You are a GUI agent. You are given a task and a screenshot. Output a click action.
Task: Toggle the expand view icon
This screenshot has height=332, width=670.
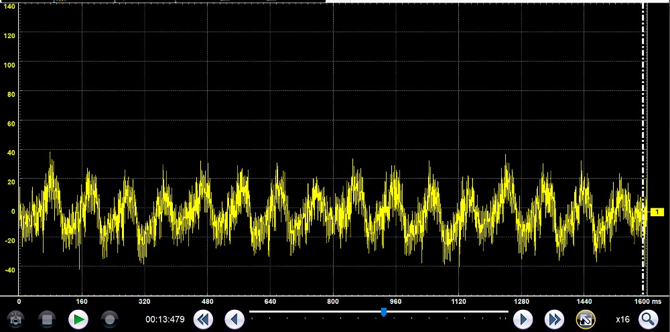(586, 319)
